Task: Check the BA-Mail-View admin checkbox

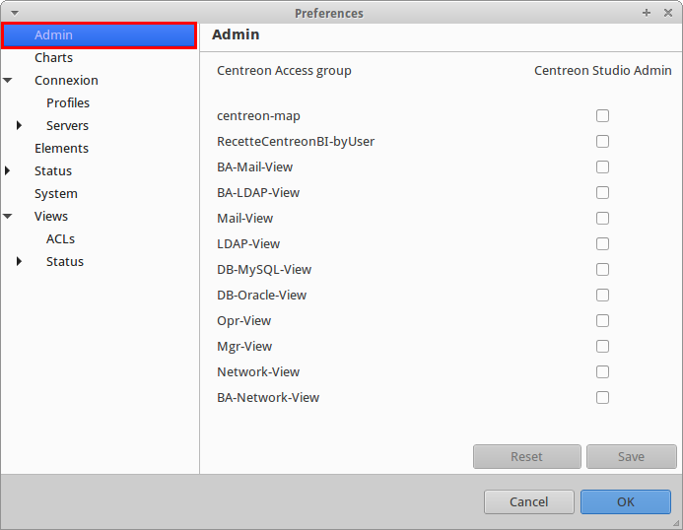Action: [x=602, y=167]
